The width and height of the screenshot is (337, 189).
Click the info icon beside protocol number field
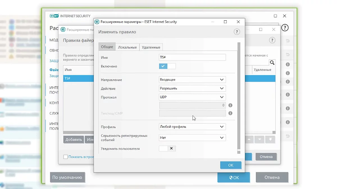(230, 105)
